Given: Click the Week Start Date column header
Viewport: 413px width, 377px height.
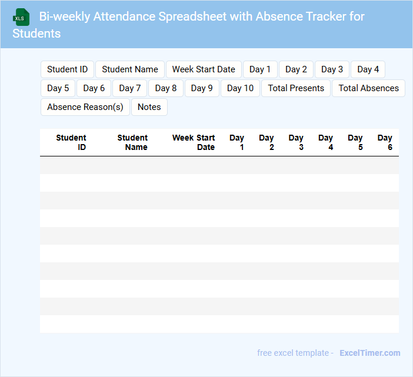Looking at the screenshot, I should click(x=194, y=142).
